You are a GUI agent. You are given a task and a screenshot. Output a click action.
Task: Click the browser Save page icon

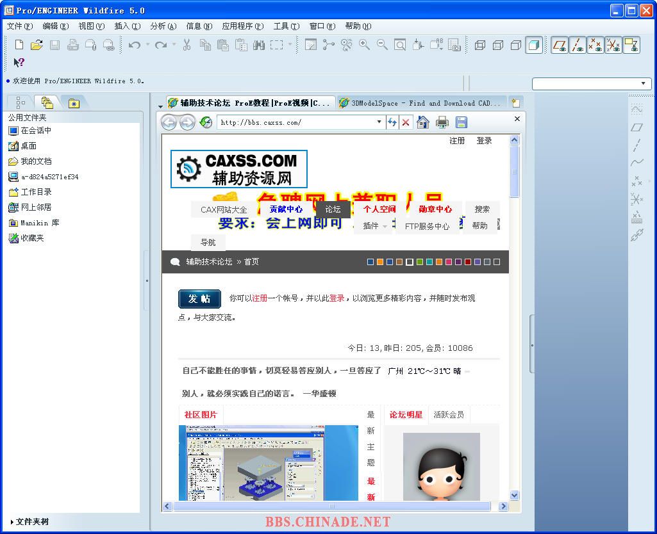pyautogui.click(x=461, y=122)
